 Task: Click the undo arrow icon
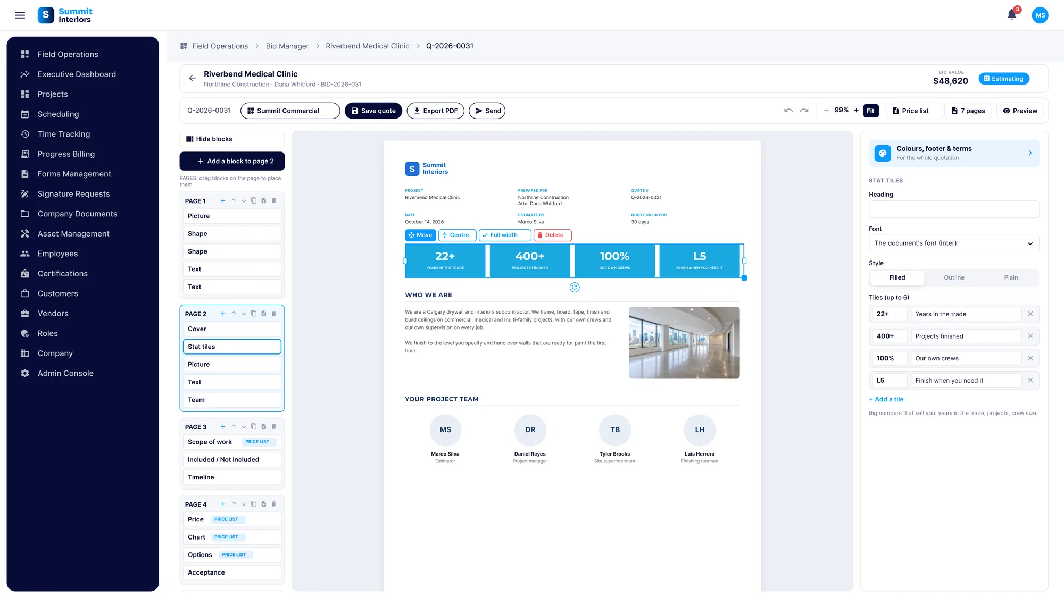788,111
